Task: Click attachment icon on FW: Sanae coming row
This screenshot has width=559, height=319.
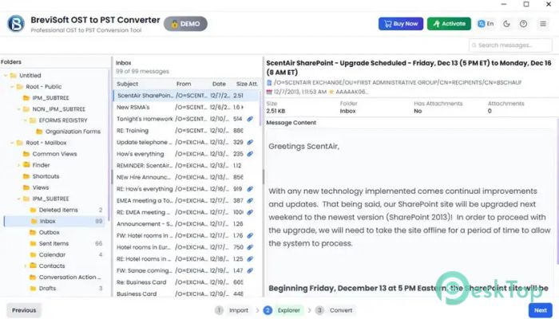Action: coord(250,270)
